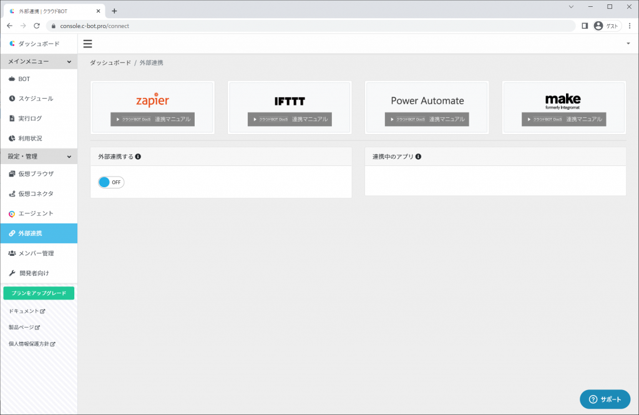Open the サポート help button
The image size is (639, 415).
(605, 399)
